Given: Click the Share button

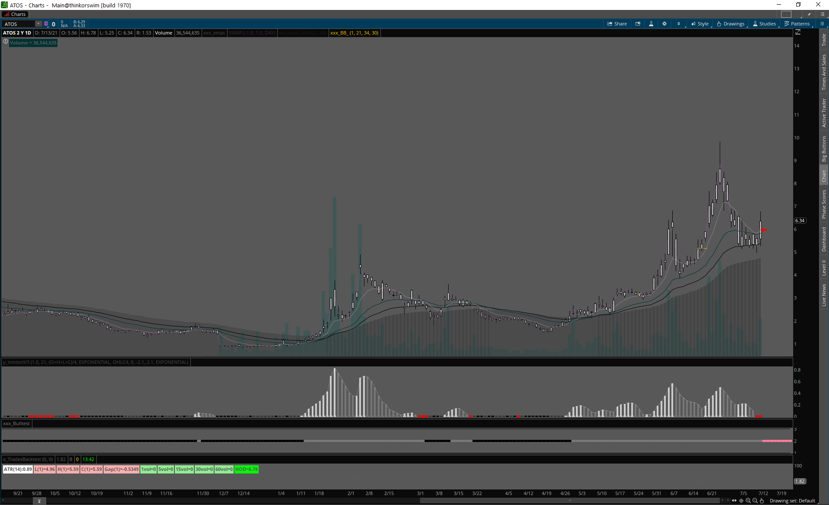Looking at the screenshot, I should coord(617,24).
